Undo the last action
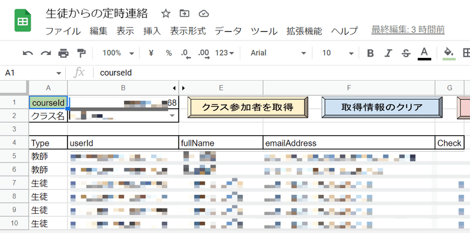Viewport: 470px width, 233px height. [x=28, y=53]
